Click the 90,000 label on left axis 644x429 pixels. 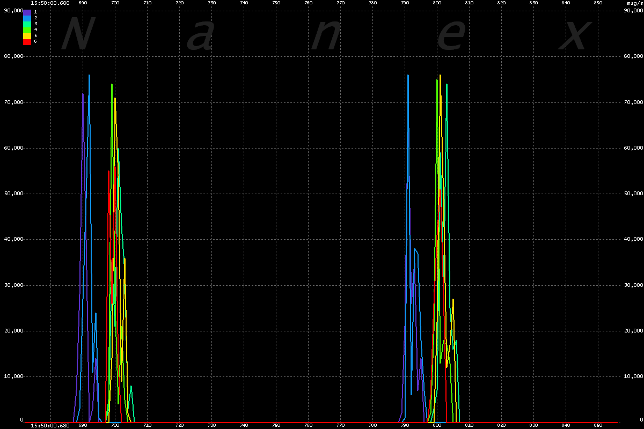[13, 10]
